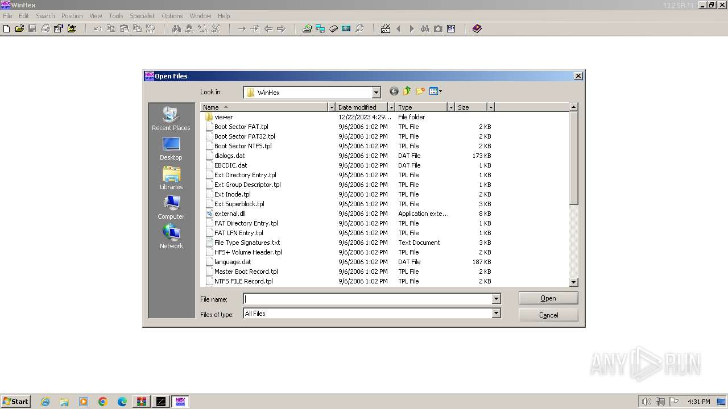Click the dialog's go Back button icon

point(394,91)
